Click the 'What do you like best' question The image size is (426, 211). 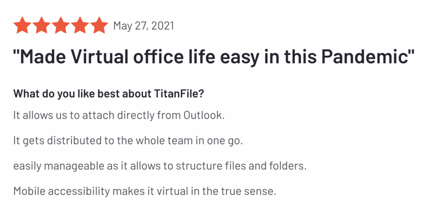click(x=109, y=94)
